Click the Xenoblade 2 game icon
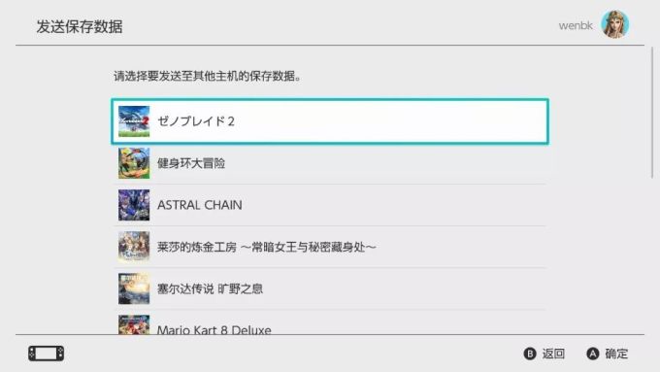This screenshot has width=660, height=372. point(134,121)
